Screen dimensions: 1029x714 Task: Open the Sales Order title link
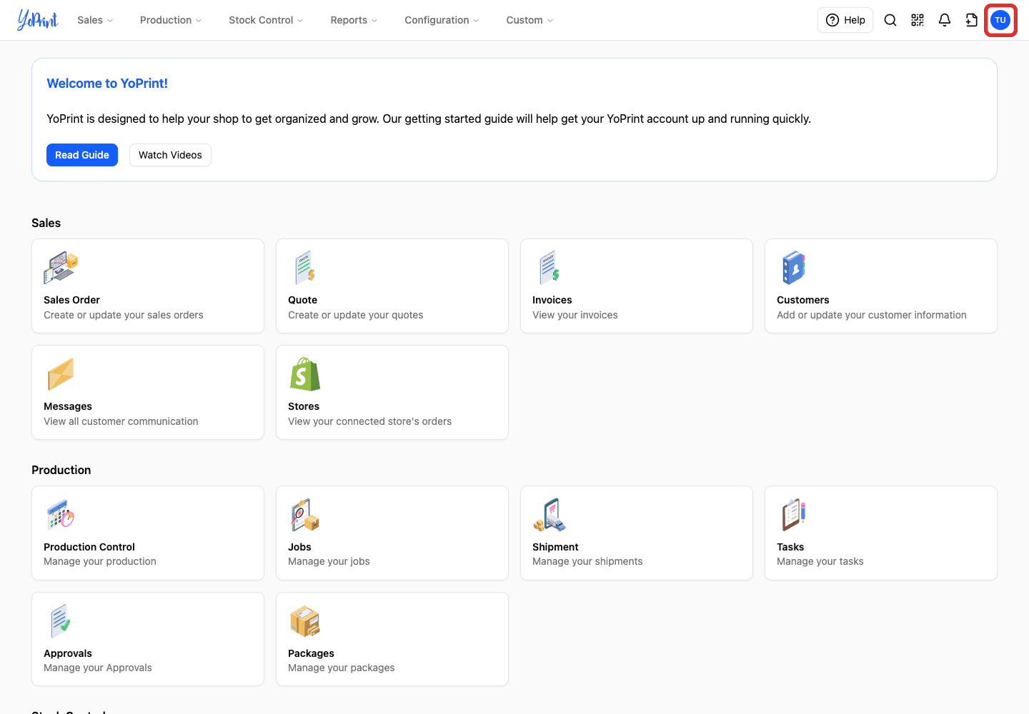click(x=71, y=300)
